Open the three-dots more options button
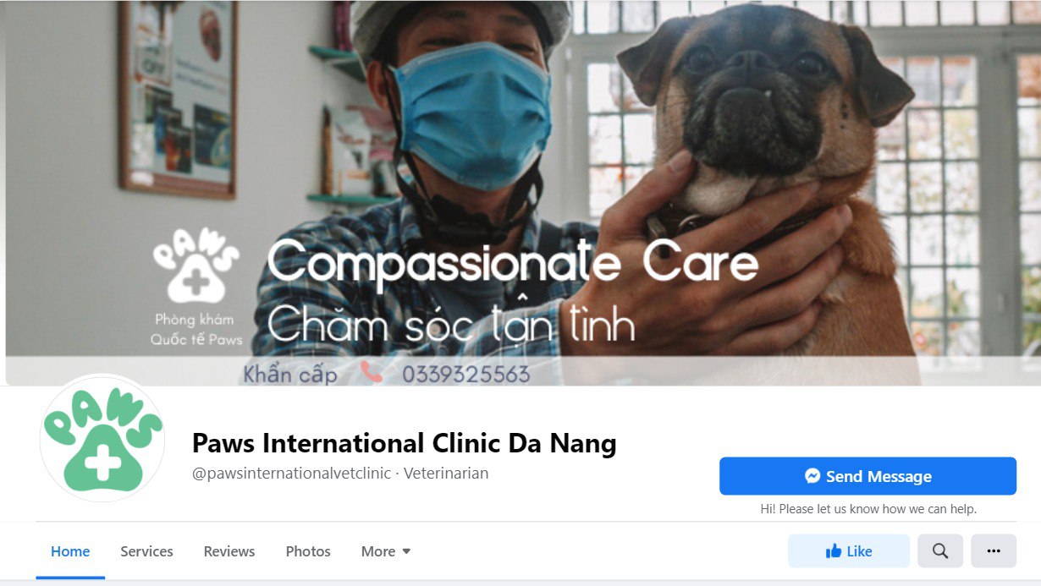Image resolution: width=1041 pixels, height=586 pixels. (994, 551)
